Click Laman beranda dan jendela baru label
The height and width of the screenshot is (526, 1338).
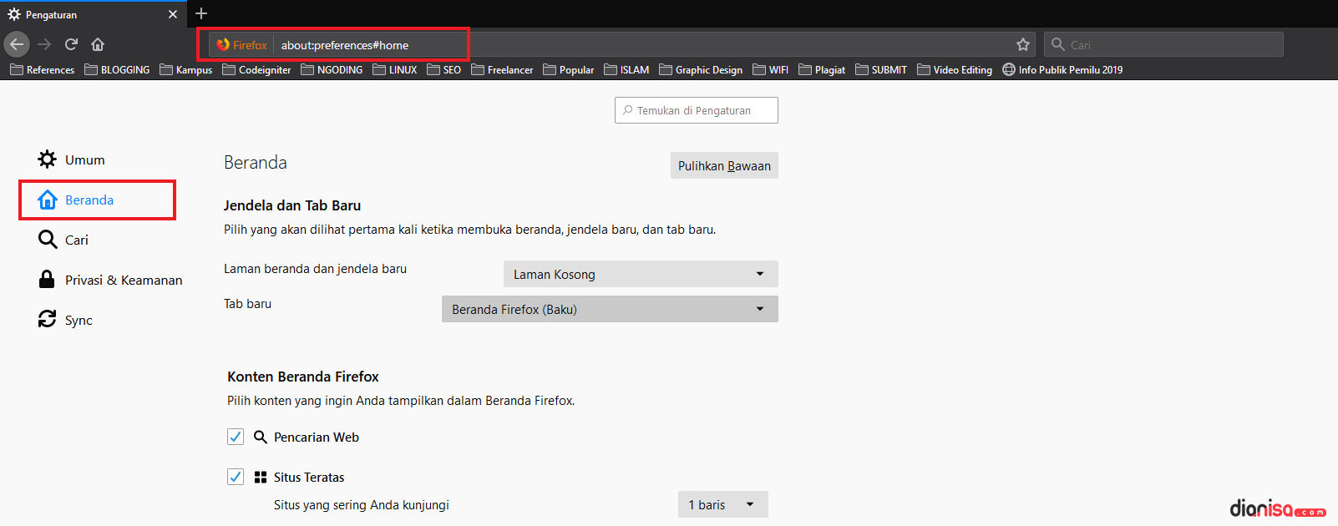pyautogui.click(x=315, y=269)
